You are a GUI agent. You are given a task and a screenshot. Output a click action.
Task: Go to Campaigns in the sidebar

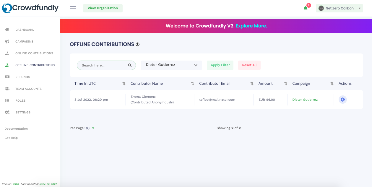pos(24,42)
